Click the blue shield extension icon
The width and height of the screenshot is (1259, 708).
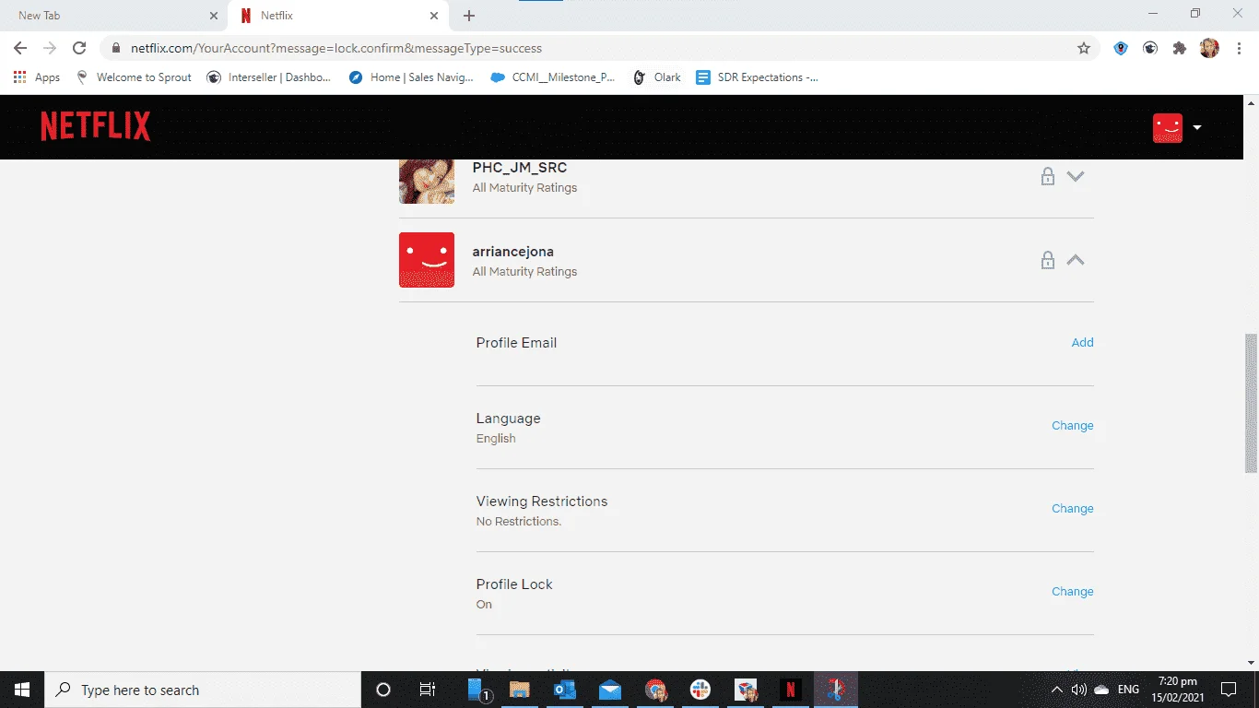pos(1121,48)
